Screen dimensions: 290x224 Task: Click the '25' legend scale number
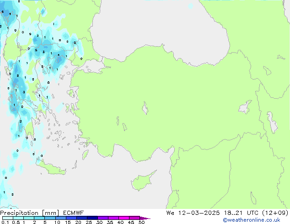tap(89, 222)
